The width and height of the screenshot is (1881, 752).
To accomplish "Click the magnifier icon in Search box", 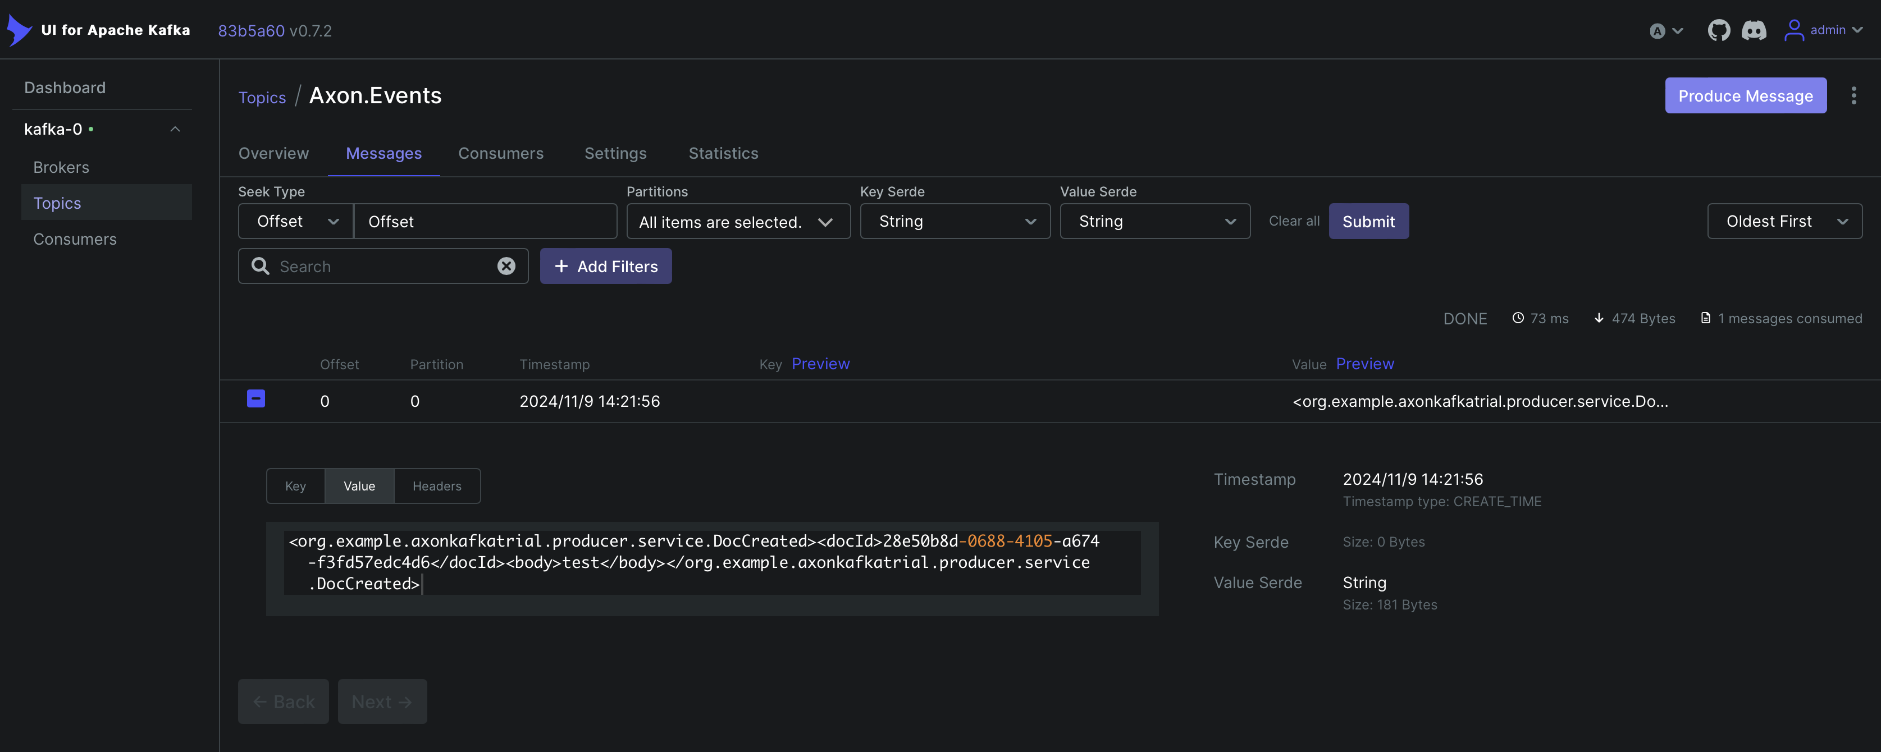I will click(x=261, y=267).
